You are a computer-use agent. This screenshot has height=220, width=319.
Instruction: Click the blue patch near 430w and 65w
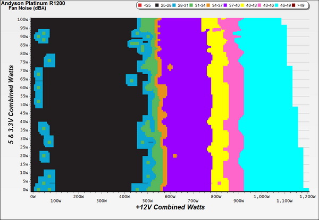click(131, 80)
